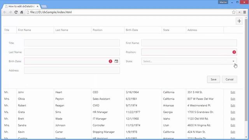Screen dimensions: 249x140
Task: Click the vertical page scrollbar thumb
Action: (x=246, y=70)
